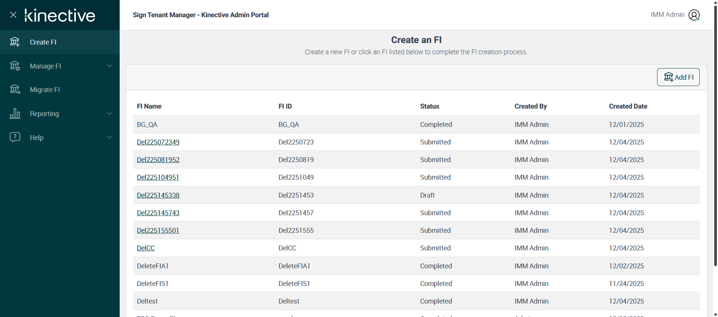Viewport: 718px width, 317px height.
Task: Select Migrate FI in the sidebar
Action: 45,90
